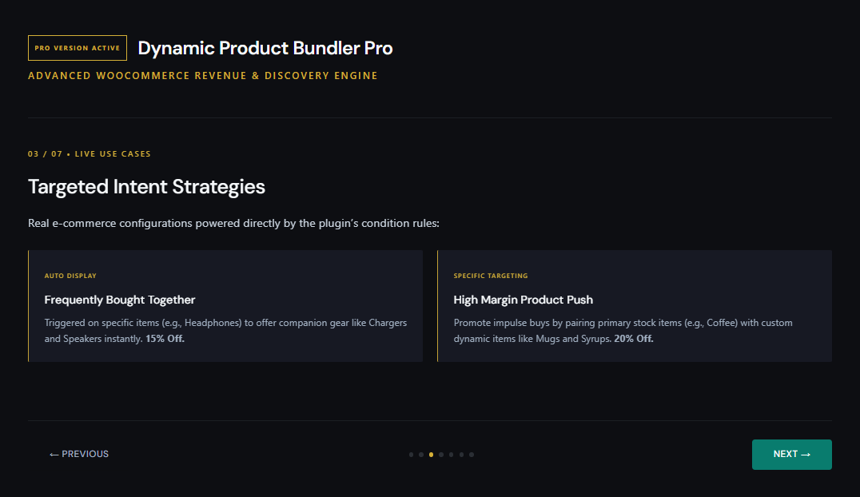This screenshot has height=497, width=860.
Task: Click the 20% Off text
Action: tap(634, 339)
